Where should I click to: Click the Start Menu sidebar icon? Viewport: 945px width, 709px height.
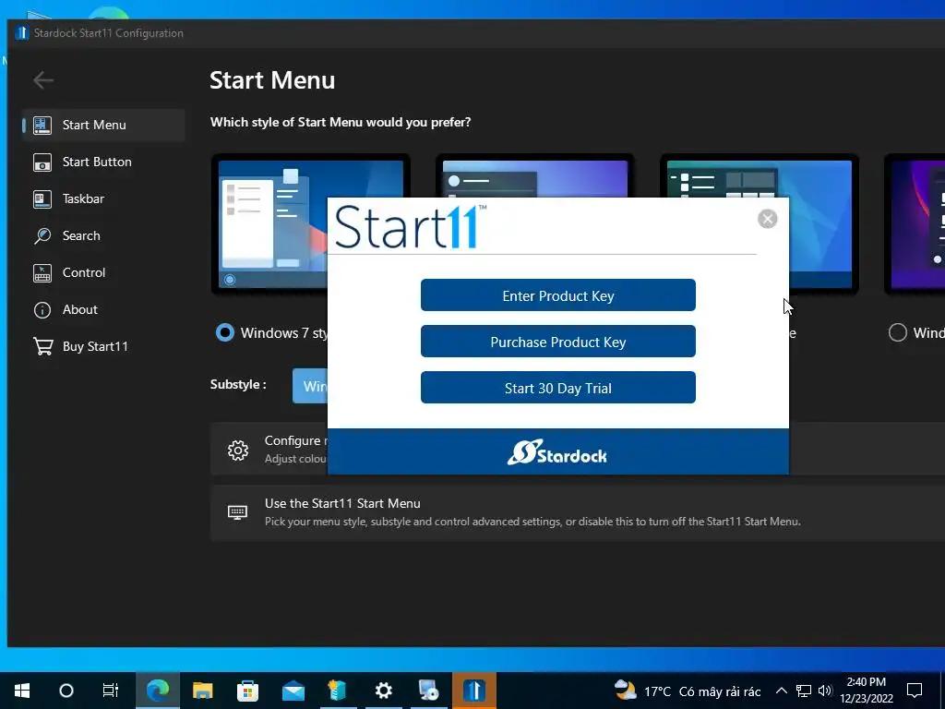coord(42,125)
